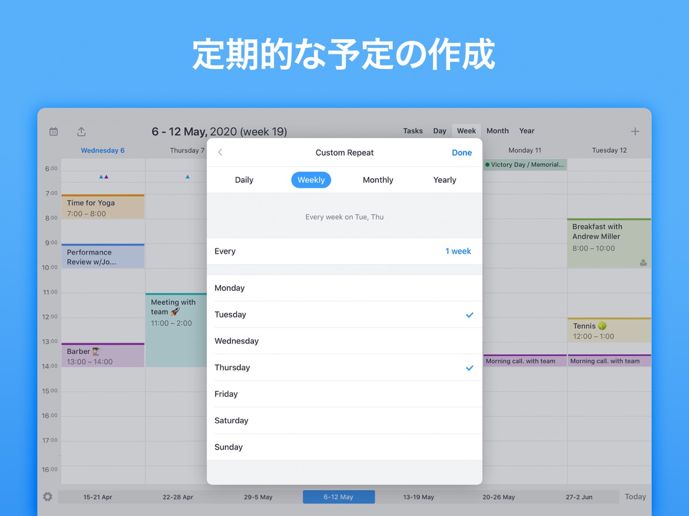Switch to Day view
The width and height of the screenshot is (689, 516).
(440, 131)
